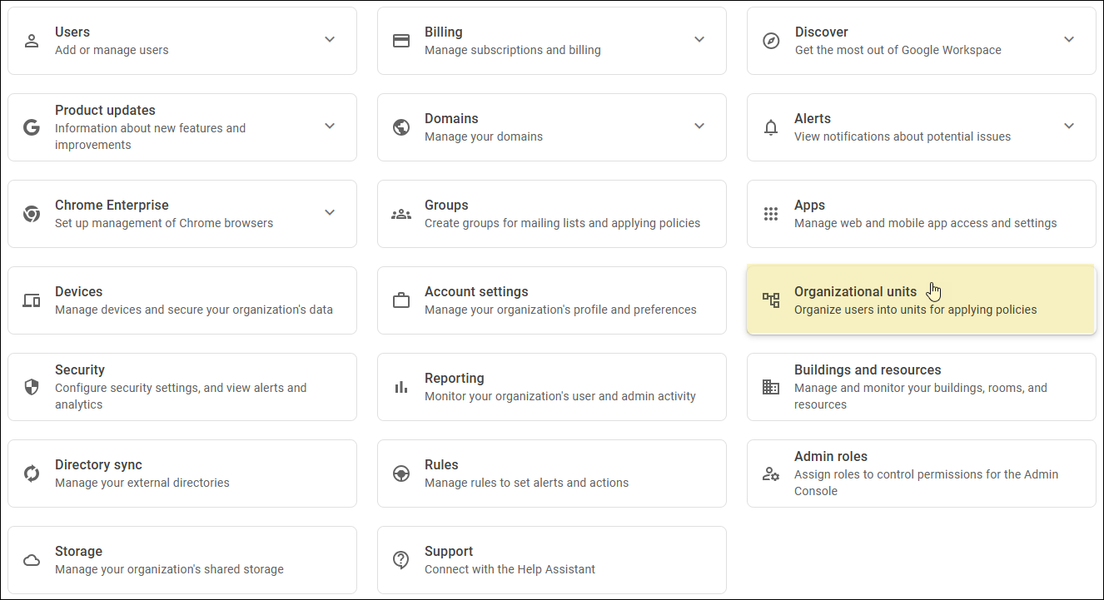The image size is (1104, 600).
Task: Expand the Alerts card chevron
Action: (x=1069, y=126)
